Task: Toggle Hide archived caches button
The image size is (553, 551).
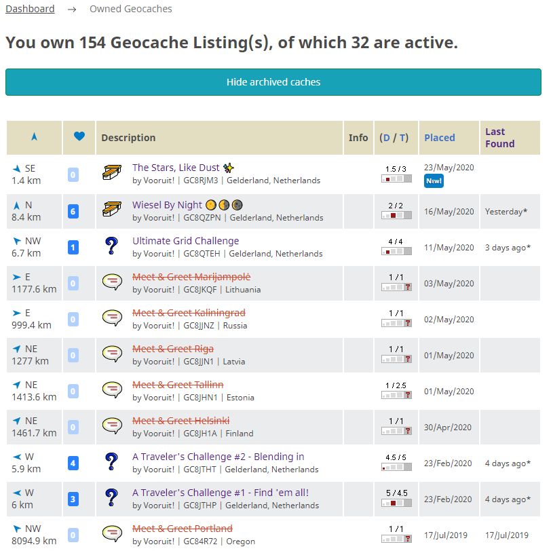Action: (x=273, y=82)
